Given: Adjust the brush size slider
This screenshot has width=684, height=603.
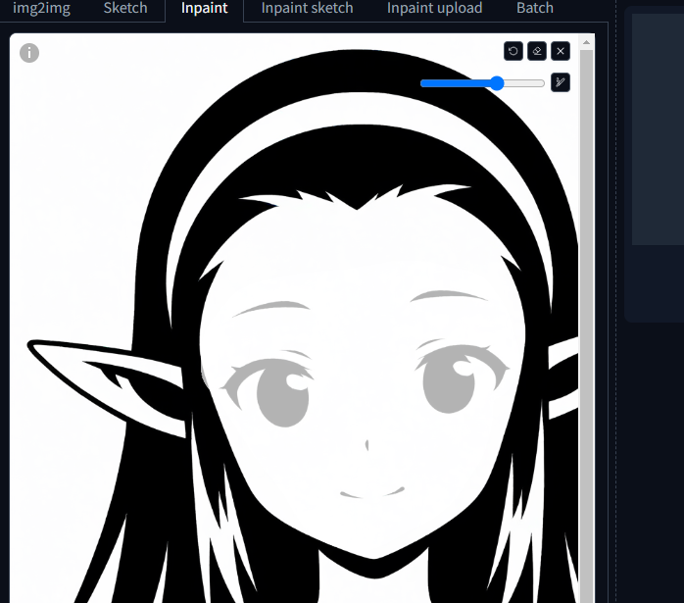Looking at the screenshot, I should coord(482,83).
